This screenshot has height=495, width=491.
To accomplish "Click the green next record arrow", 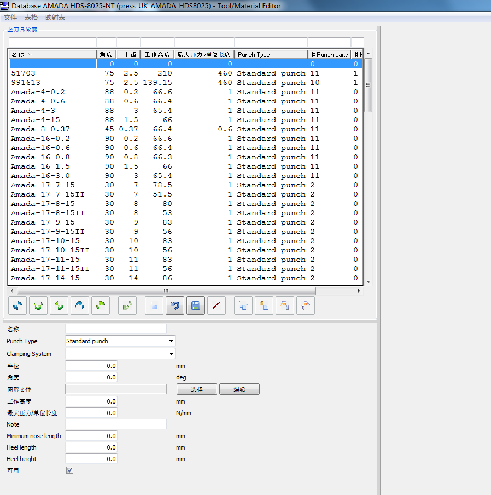I will (x=59, y=306).
